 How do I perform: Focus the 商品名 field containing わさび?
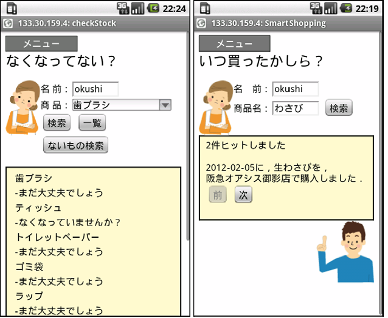point(295,108)
